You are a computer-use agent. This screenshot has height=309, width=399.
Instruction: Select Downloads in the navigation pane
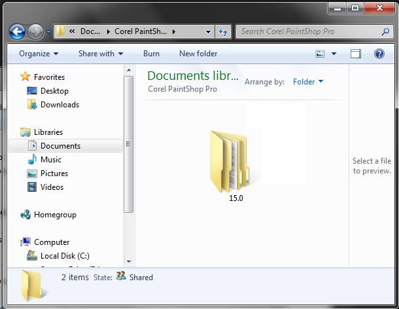pyautogui.click(x=60, y=105)
